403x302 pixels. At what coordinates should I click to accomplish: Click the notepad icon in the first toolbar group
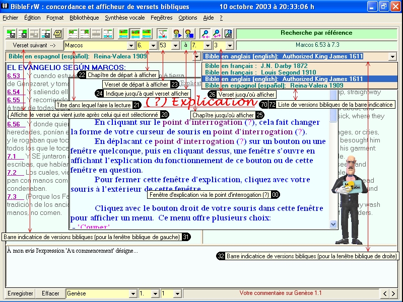[x=58, y=34]
